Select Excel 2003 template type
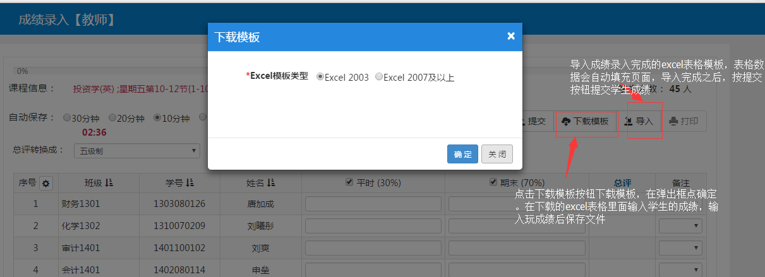Image resolution: width=765 pixels, height=277 pixels. [320, 77]
